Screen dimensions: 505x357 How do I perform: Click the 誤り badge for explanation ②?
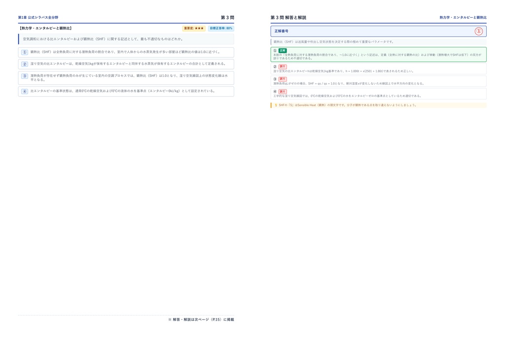[x=283, y=67]
